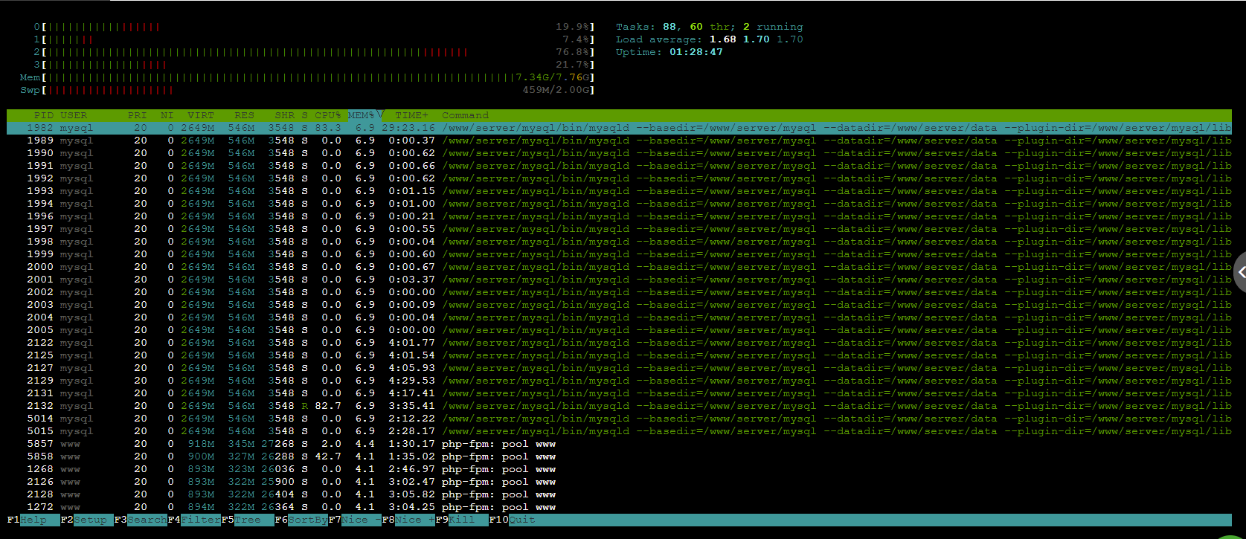Click the Load average values
Image resolution: width=1246 pixels, height=539 pixels.
(x=756, y=39)
